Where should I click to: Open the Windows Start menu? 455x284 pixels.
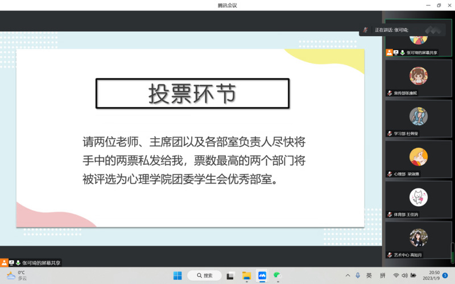pos(177,275)
